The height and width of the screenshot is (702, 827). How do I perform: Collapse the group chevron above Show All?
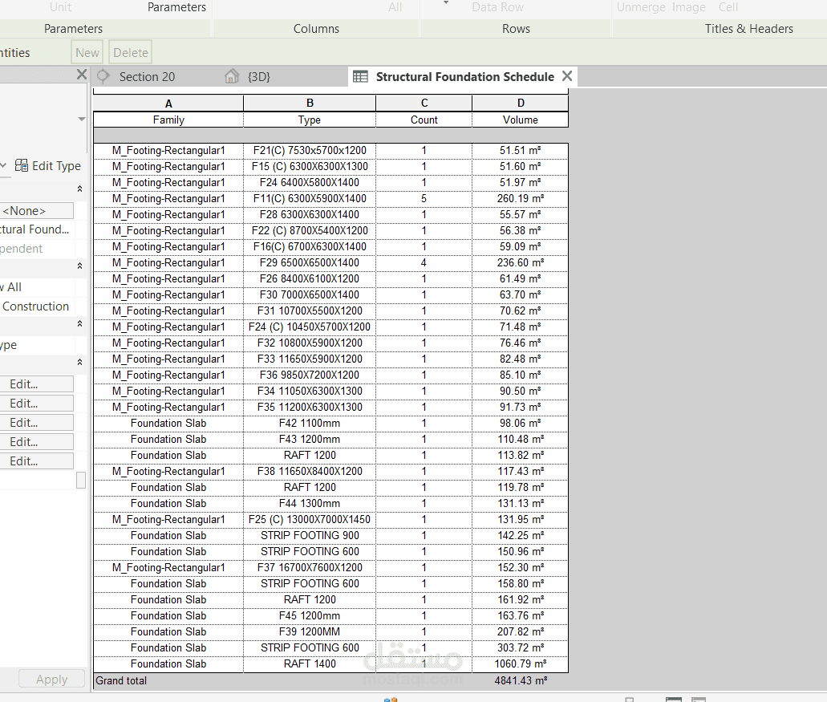pos(79,266)
